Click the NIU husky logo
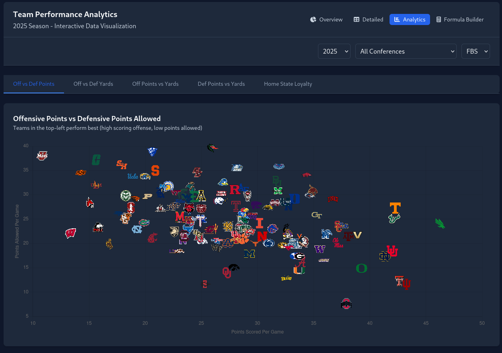This screenshot has width=502, height=353. pos(98,228)
